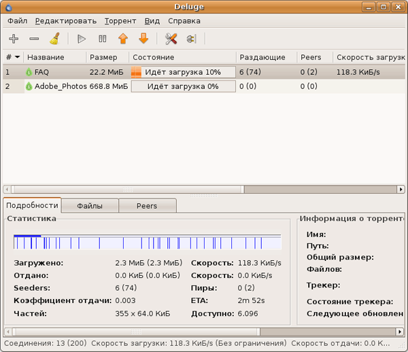Click torrent list scrollbar left arrow
The height and width of the screenshot is (352, 408).
pos(7,190)
